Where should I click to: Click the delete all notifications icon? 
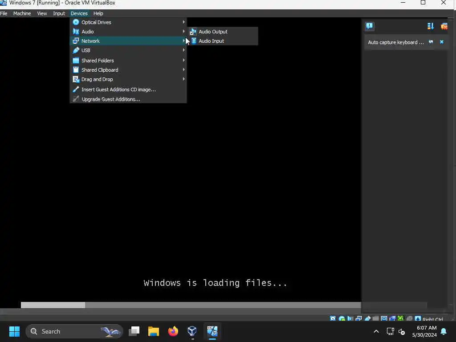click(444, 26)
